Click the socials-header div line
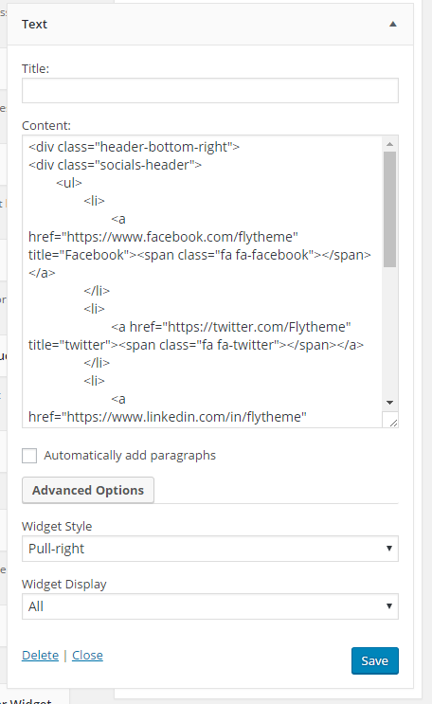Screen dimensions: 432x704 (115, 165)
